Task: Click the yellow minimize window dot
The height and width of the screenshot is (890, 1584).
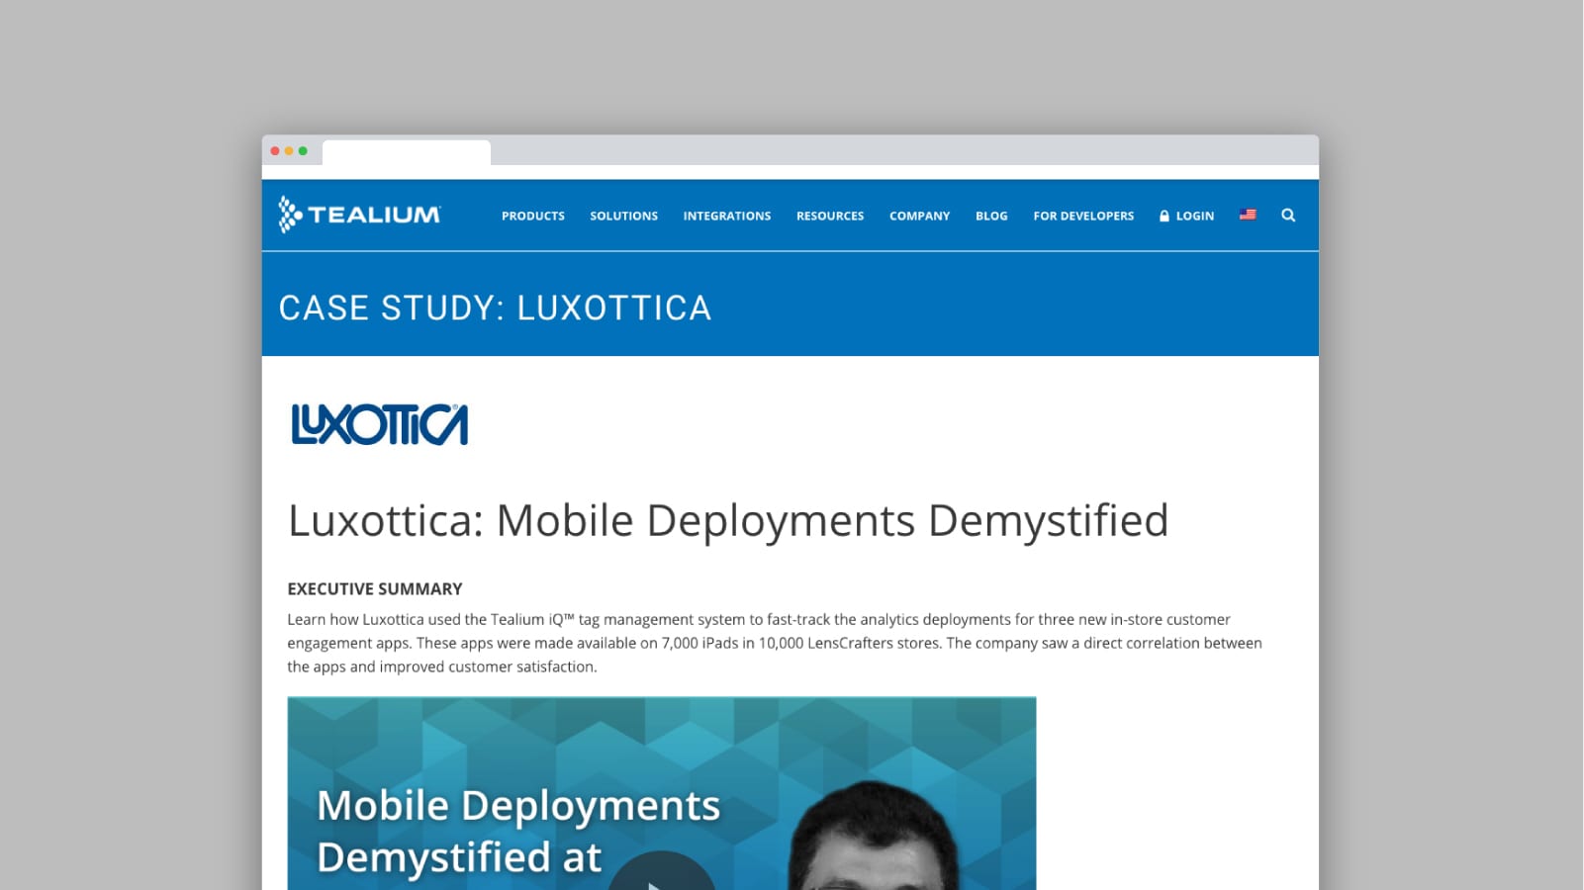Action: [289, 151]
